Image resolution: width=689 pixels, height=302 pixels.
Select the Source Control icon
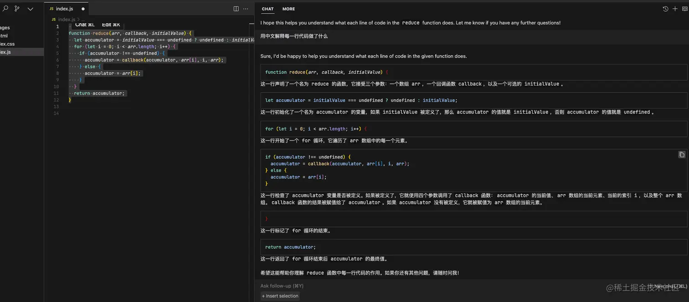click(x=17, y=9)
